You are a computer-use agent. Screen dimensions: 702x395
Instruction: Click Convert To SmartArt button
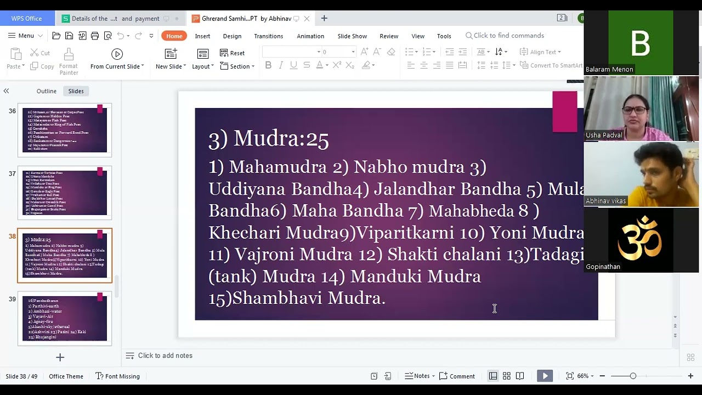pos(551,65)
